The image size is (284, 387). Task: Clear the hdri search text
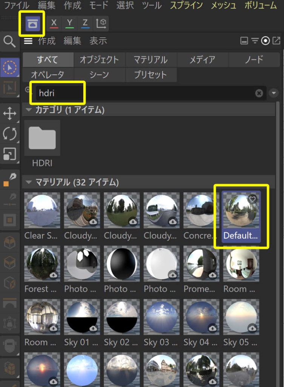pyautogui.click(x=259, y=93)
